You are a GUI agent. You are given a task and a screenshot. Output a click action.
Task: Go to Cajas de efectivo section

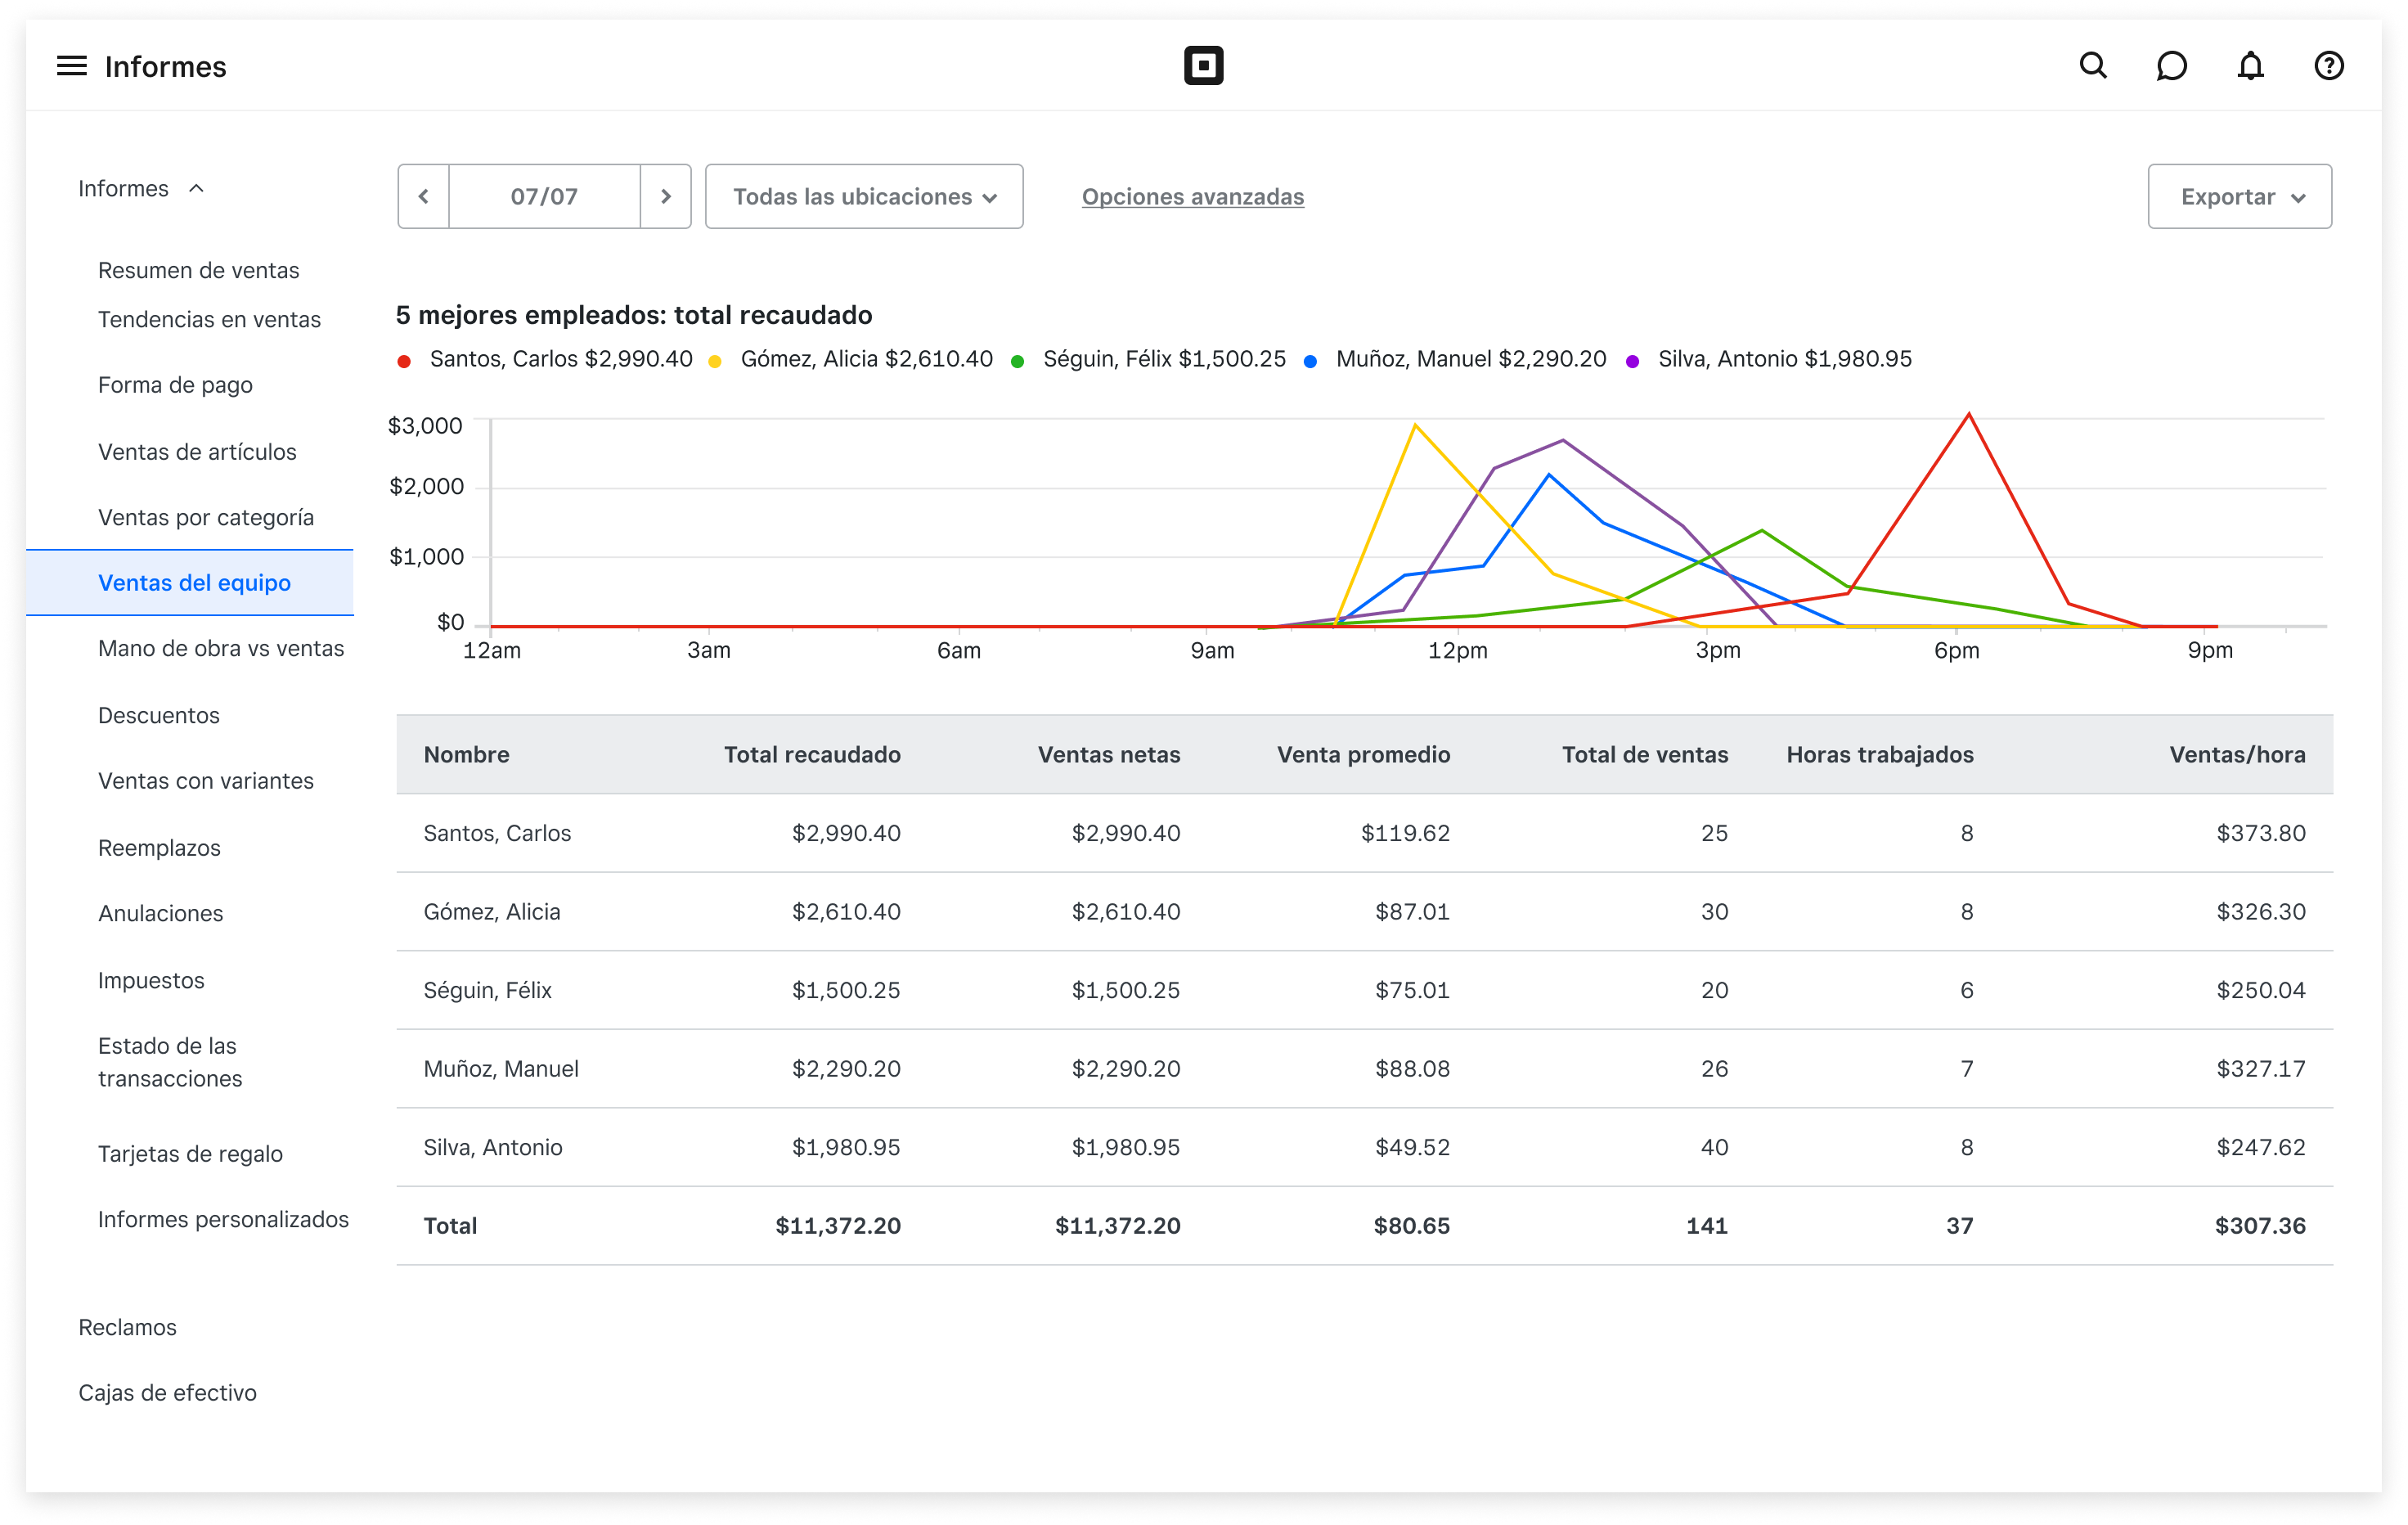(167, 1392)
